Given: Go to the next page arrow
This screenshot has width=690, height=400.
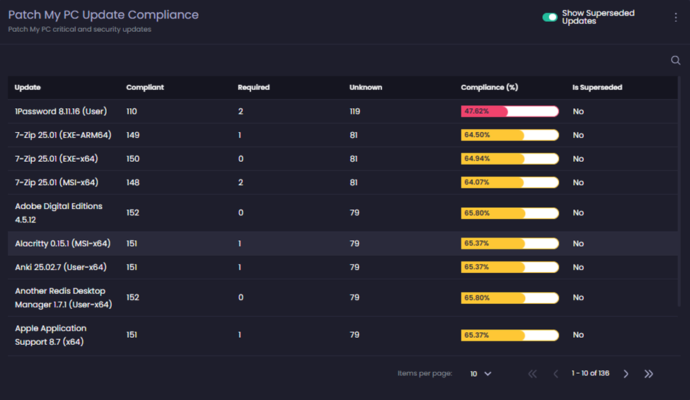Looking at the screenshot, I should pyautogui.click(x=626, y=374).
